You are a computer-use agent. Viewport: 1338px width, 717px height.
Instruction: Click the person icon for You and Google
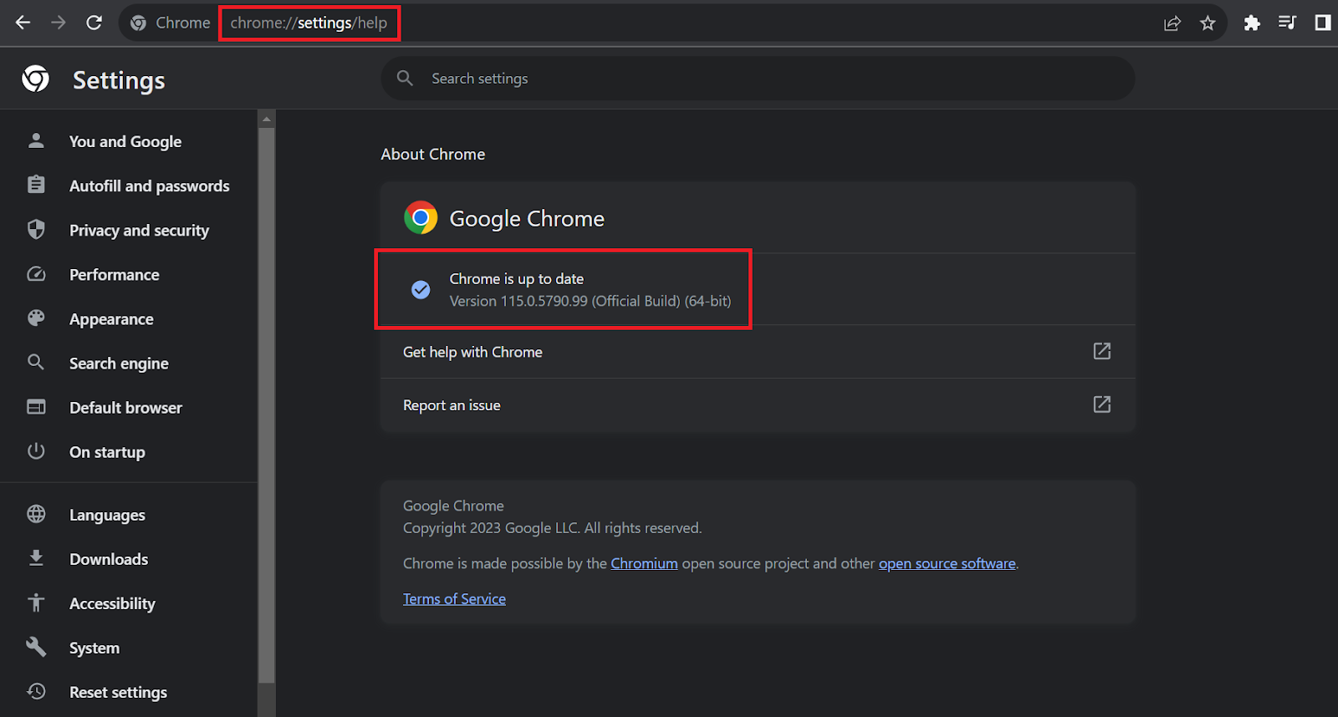36,140
